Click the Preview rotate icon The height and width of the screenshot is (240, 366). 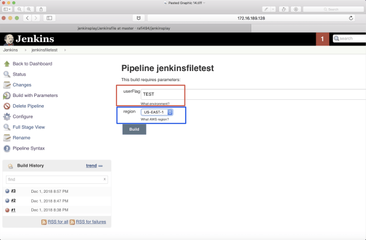pos(284,9)
